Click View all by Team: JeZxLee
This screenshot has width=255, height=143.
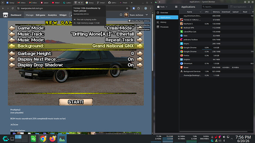coord(139,21)
